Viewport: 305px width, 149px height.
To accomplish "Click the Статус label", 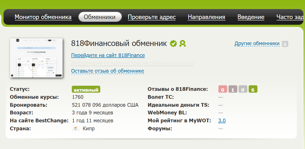I will click(x=20, y=89).
